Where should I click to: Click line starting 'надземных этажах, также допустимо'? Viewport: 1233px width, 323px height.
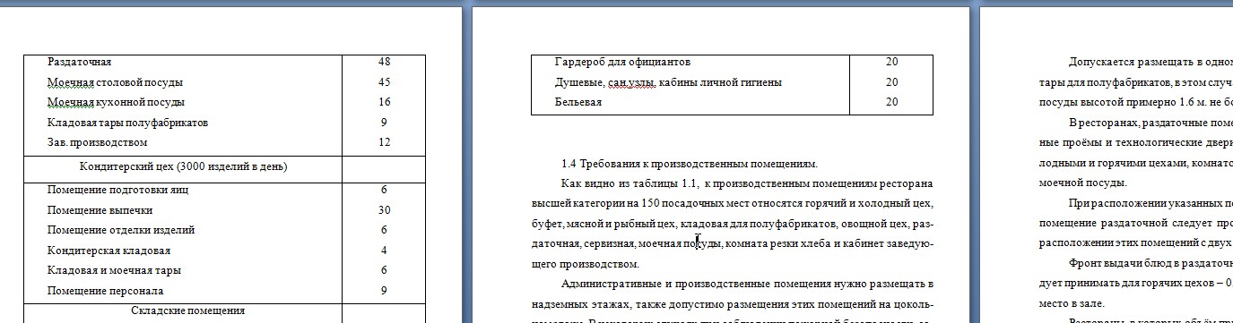pyautogui.click(x=732, y=304)
